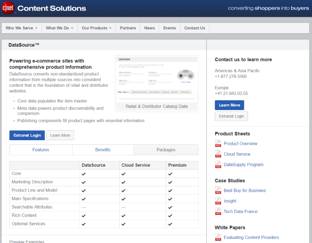Click the CNET Content Solutions logo
Image resolution: width=312 pixels, height=243 pixels.
44,8
